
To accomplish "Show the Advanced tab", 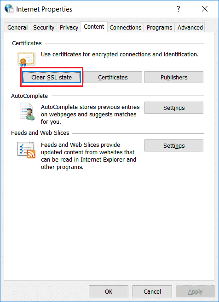I will pyautogui.click(x=190, y=28).
